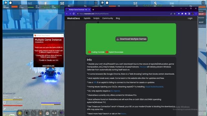207x116 pixels.
Task: Click the red health bar in game
Action: [13, 105]
